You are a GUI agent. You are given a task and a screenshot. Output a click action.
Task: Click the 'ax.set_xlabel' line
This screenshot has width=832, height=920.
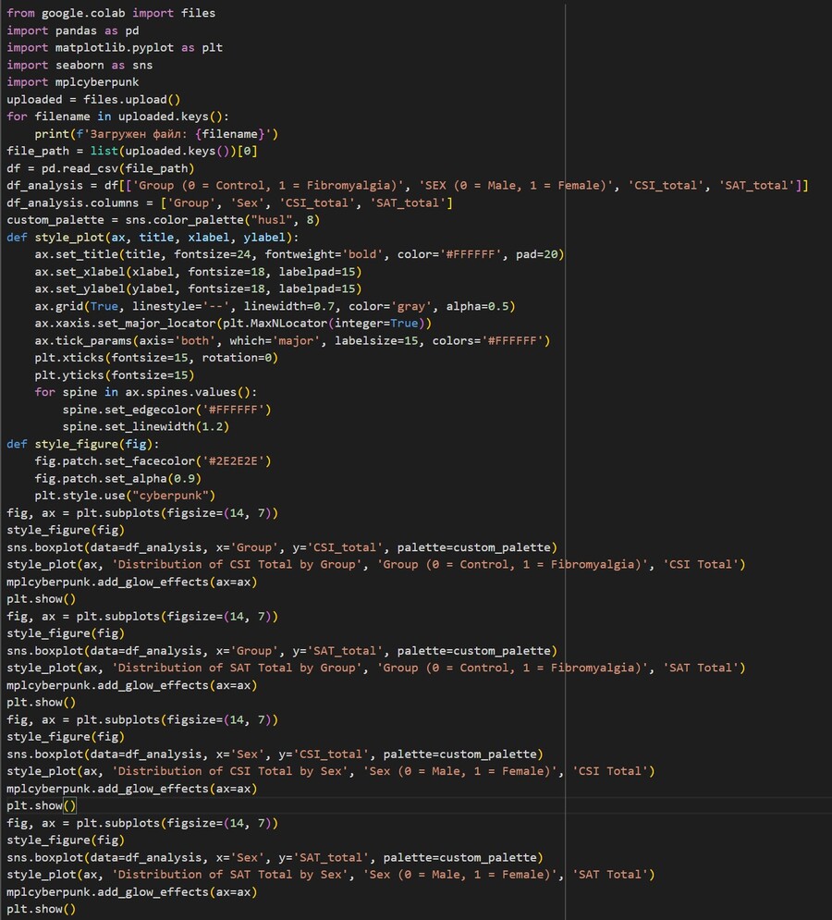tap(198, 272)
